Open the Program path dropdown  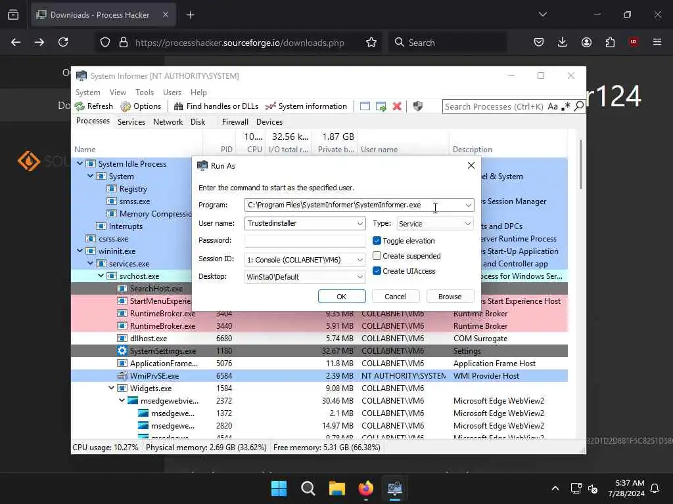[x=468, y=205]
